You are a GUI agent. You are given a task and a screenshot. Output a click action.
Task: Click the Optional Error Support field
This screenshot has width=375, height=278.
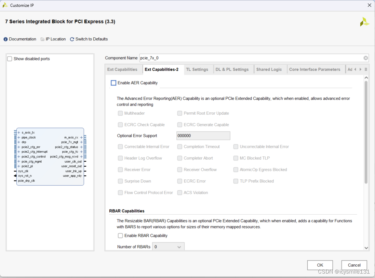(203, 136)
